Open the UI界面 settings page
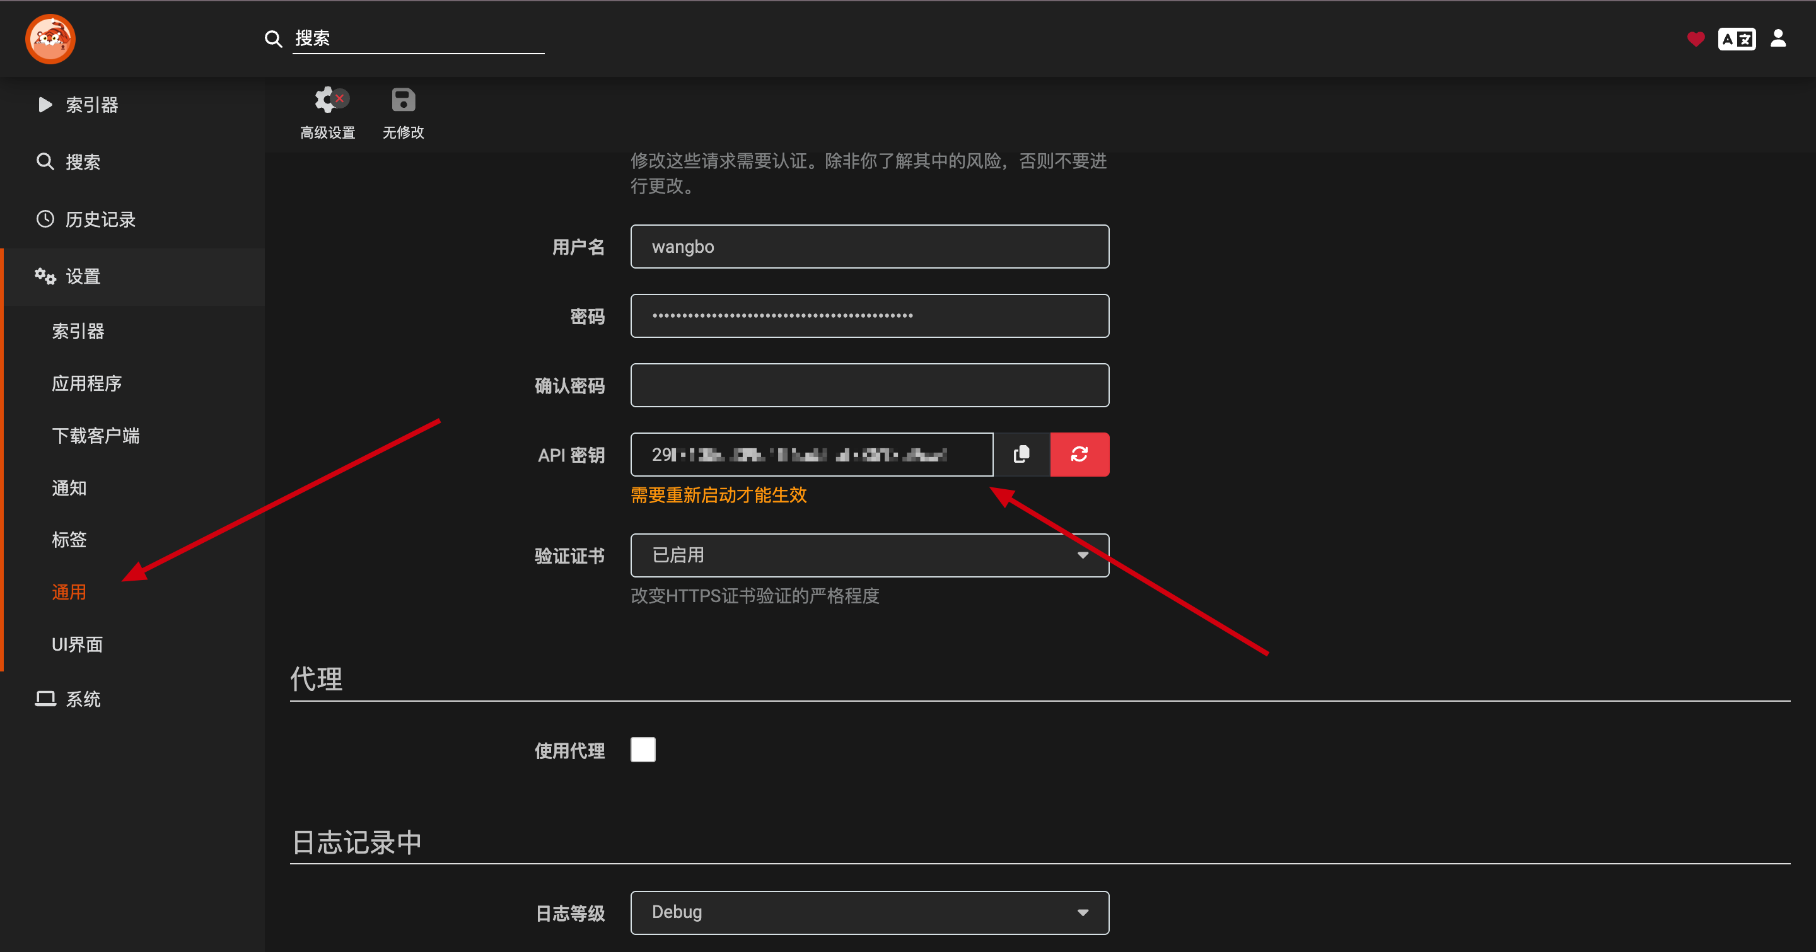This screenshot has width=1816, height=952. [77, 644]
